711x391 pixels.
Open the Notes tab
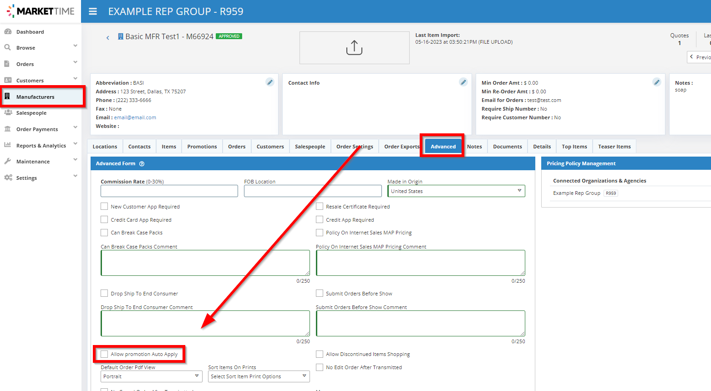tap(474, 147)
